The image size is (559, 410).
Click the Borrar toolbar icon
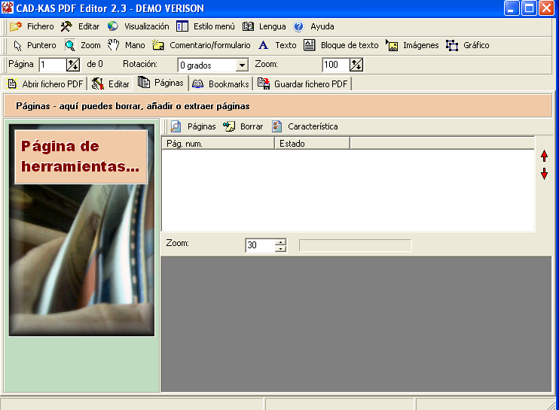pos(229,126)
